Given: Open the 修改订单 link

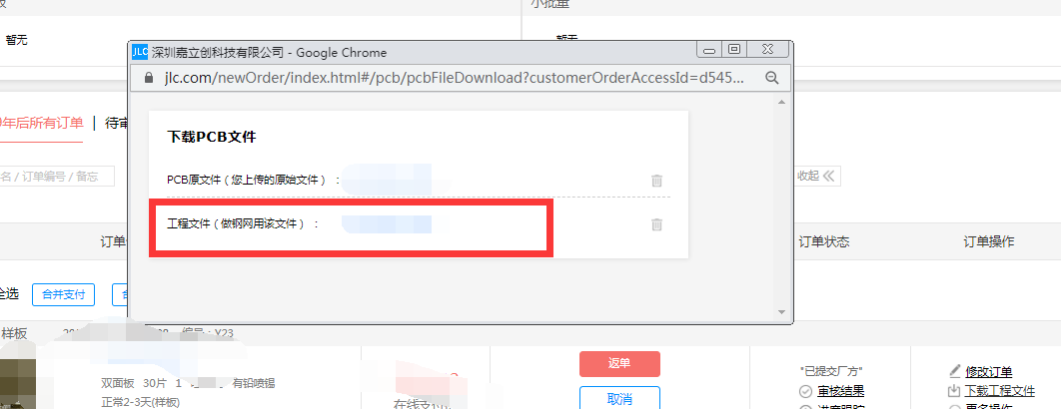Looking at the screenshot, I should tap(989, 371).
